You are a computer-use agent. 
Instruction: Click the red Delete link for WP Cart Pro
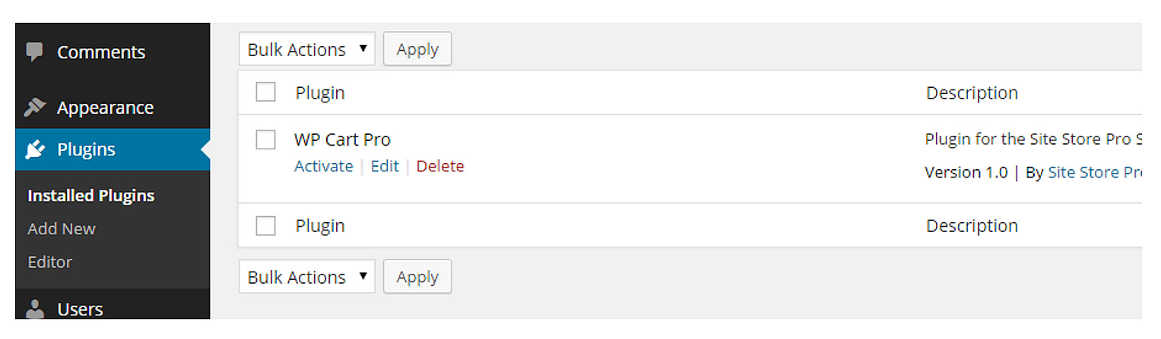[440, 166]
